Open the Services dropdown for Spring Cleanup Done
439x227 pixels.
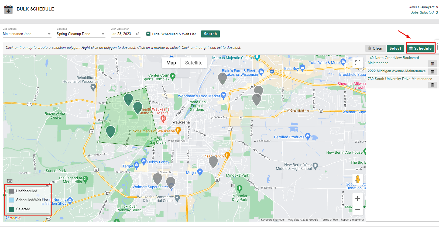[x=81, y=34]
